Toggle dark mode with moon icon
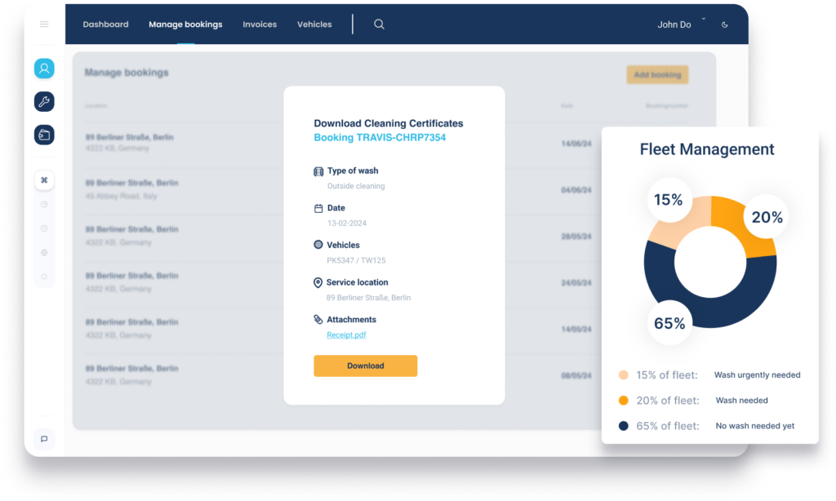This screenshot has width=836, height=501. [x=725, y=24]
